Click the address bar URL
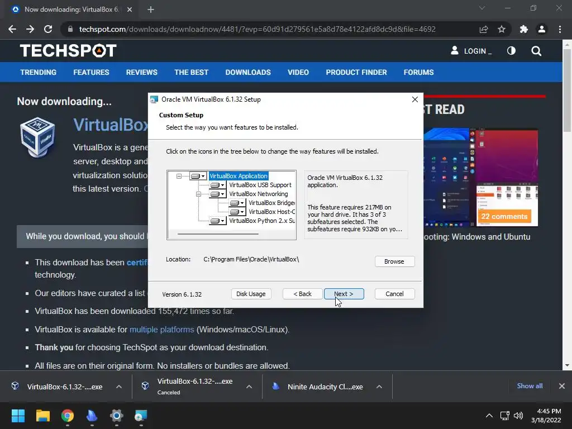The image size is (572, 429). coord(257,29)
